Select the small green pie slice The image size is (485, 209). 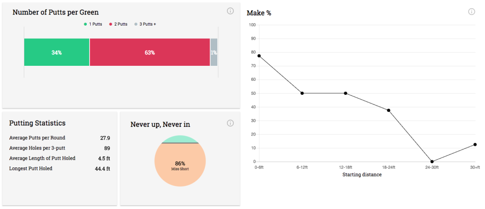click(180, 139)
